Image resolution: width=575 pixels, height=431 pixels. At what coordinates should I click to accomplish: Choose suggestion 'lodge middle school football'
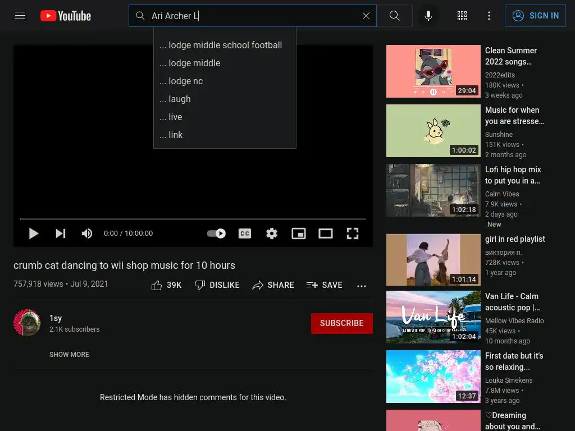225,45
